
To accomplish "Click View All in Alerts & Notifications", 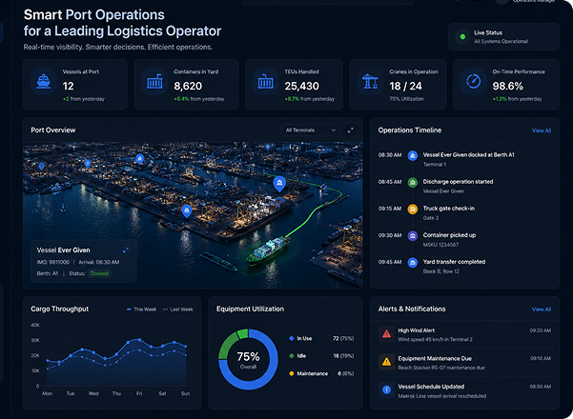I will [542, 309].
